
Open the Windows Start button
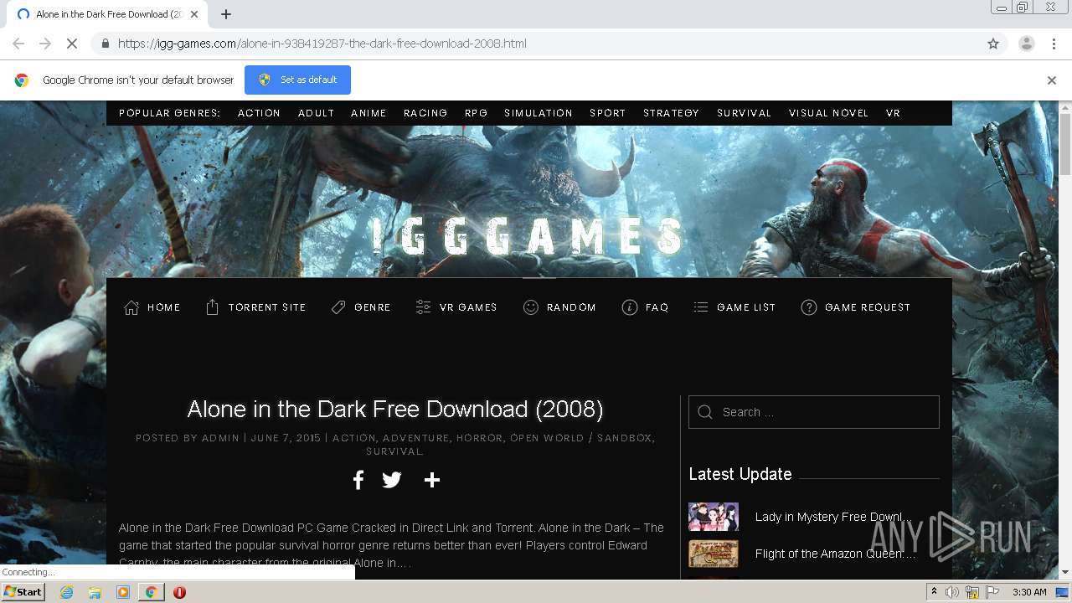[x=23, y=592]
